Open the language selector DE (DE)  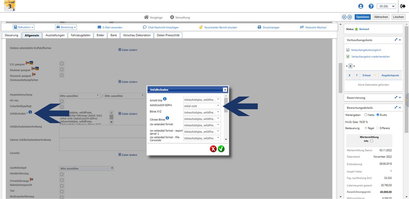click(386, 6)
